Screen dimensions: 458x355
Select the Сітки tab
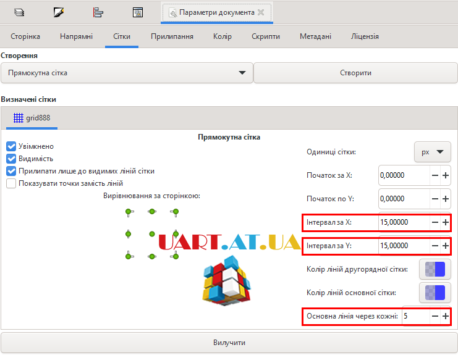click(122, 36)
